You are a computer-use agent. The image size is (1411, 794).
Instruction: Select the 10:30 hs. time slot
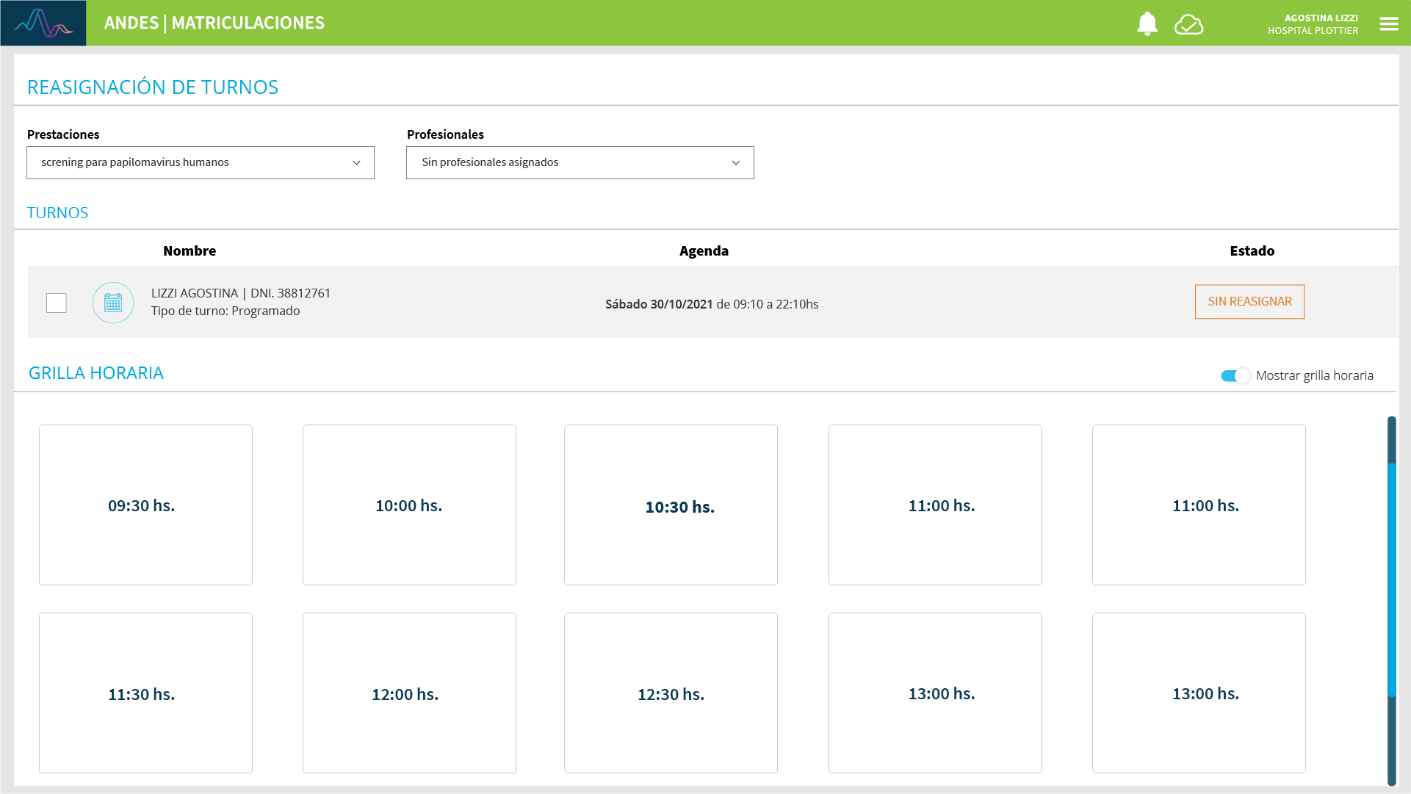pyautogui.click(x=671, y=505)
